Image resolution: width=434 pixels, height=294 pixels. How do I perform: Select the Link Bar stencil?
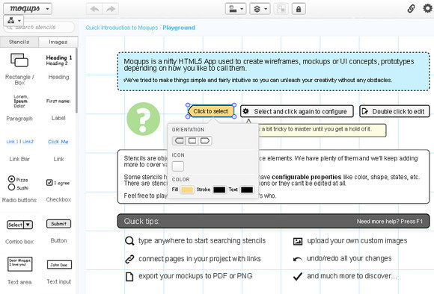[20, 142]
